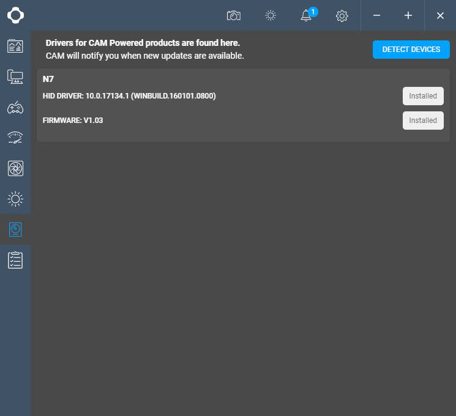Minimize the CAM window
The width and height of the screenshot is (456, 416).
pos(376,15)
